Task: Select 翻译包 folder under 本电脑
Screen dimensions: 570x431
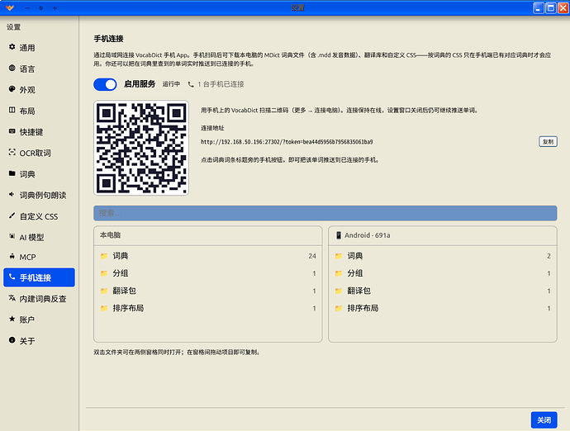Action: point(208,291)
